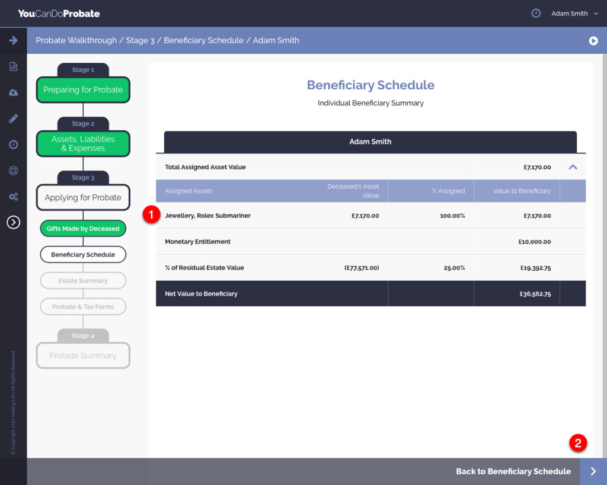This screenshot has width=607, height=485.
Task: Open the Gifts Made by Deceased step
Action: coord(83,229)
